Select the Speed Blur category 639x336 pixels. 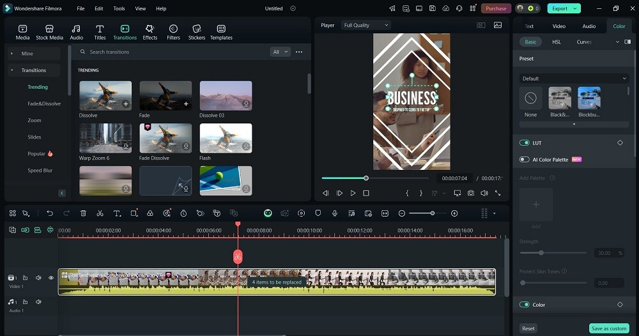tap(40, 171)
